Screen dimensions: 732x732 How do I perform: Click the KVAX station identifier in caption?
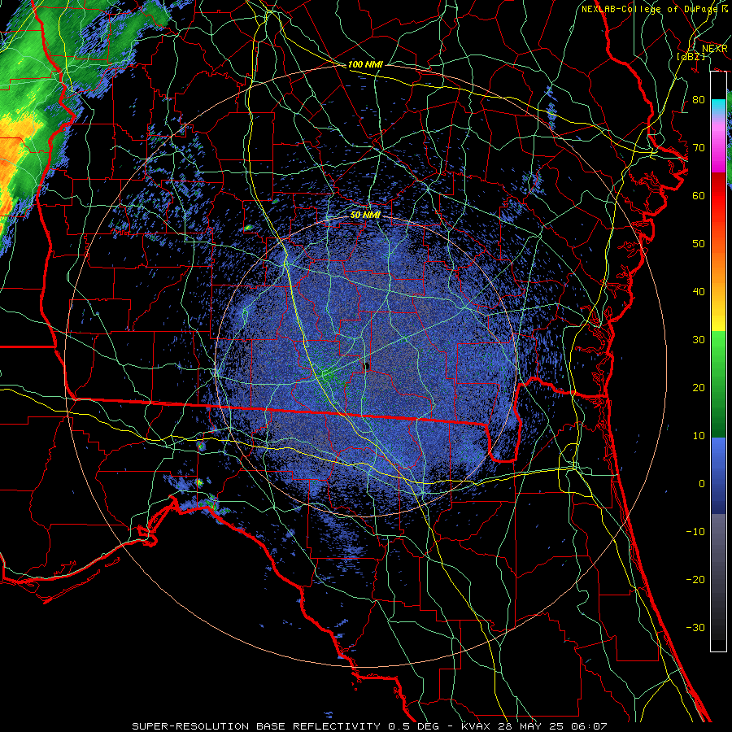(475, 726)
